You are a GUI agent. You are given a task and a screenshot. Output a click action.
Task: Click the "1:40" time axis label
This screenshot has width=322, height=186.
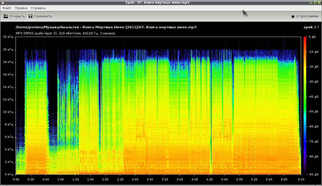click(x=90, y=179)
